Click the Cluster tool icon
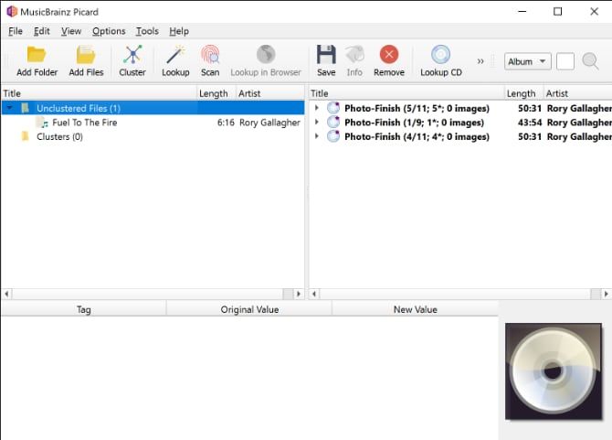This screenshot has height=440, width=612. coord(132,55)
